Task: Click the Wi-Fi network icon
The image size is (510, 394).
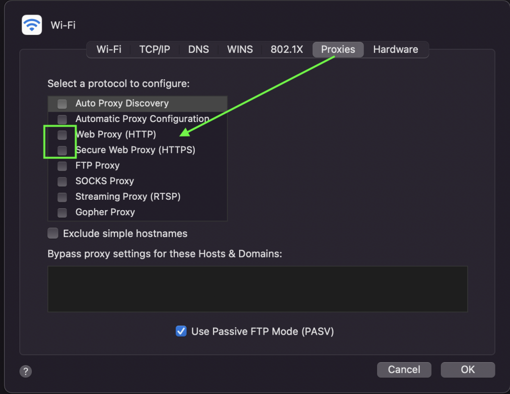Action: pos(32,25)
